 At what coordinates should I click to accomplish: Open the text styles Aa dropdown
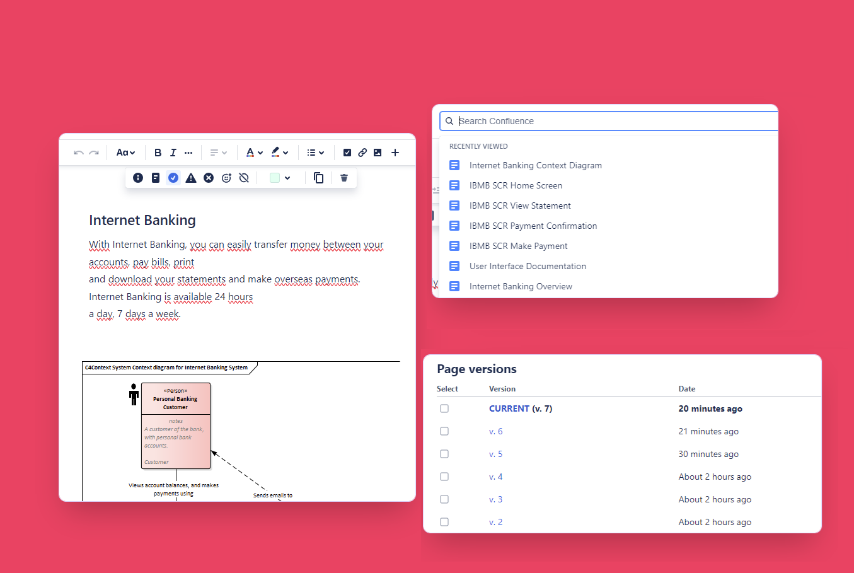click(126, 153)
